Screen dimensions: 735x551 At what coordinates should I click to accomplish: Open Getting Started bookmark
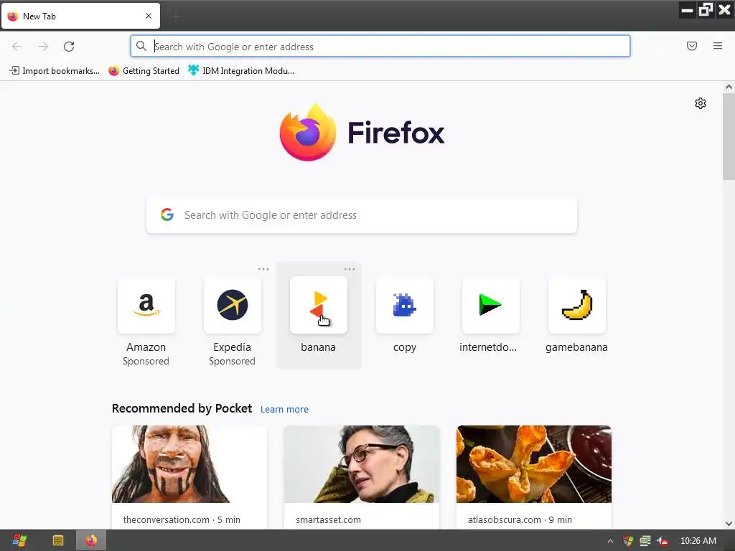tap(144, 71)
